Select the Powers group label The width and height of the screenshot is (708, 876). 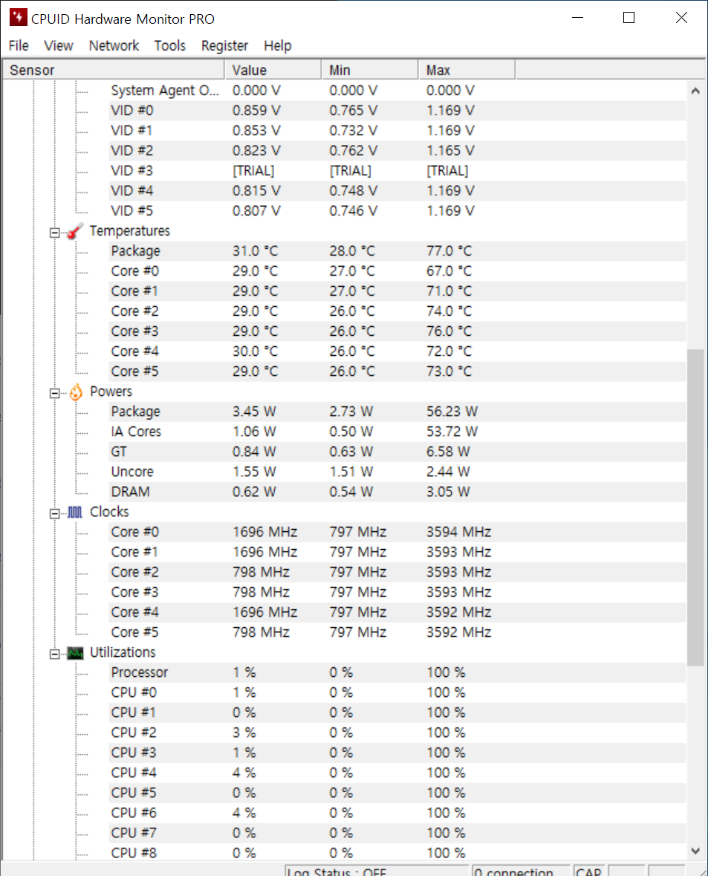click(111, 392)
